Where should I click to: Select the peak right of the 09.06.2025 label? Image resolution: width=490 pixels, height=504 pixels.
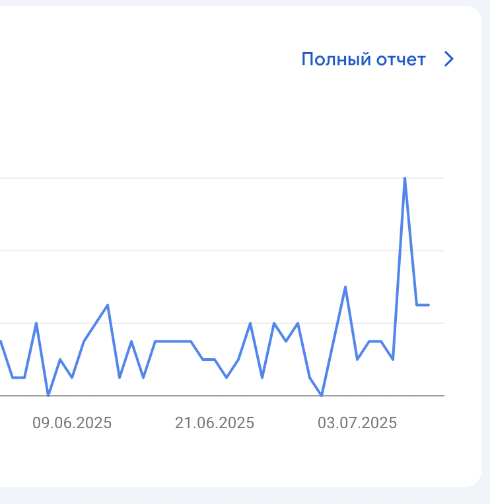pyautogui.click(x=108, y=305)
